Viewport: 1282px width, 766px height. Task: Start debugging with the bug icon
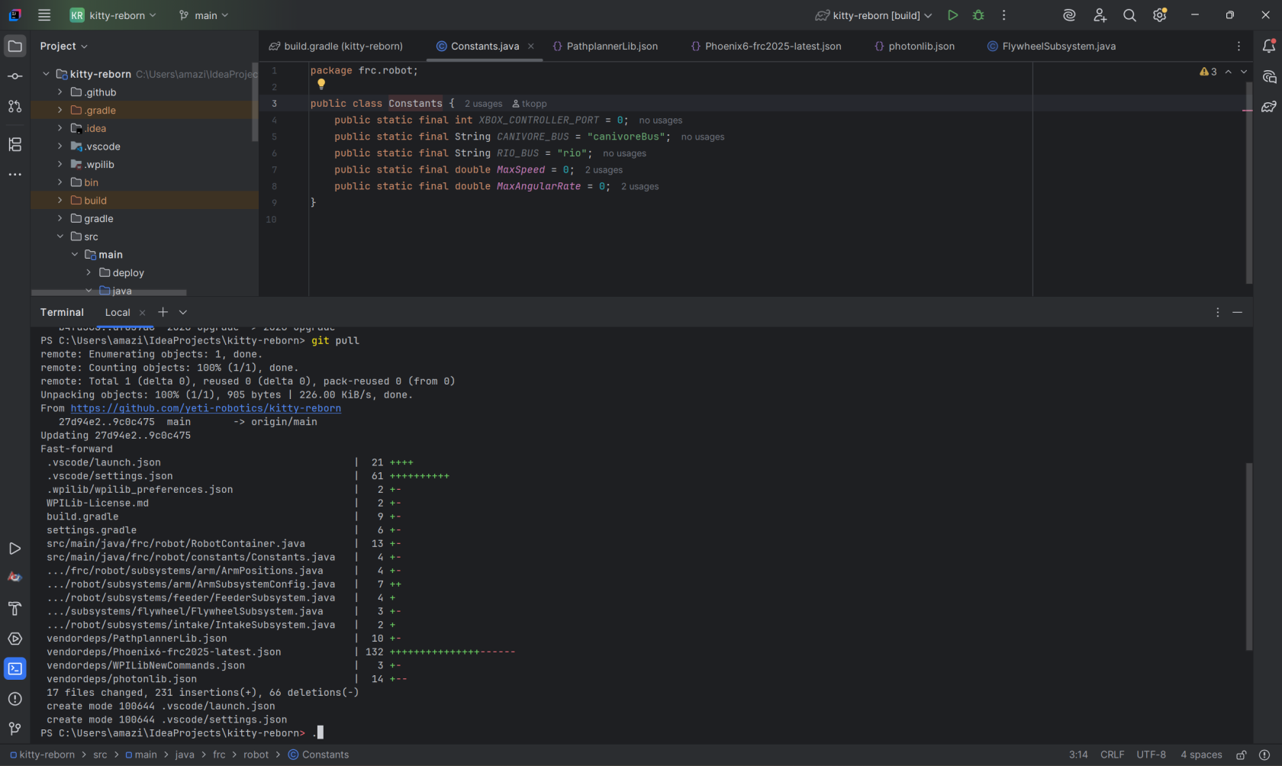coord(978,15)
